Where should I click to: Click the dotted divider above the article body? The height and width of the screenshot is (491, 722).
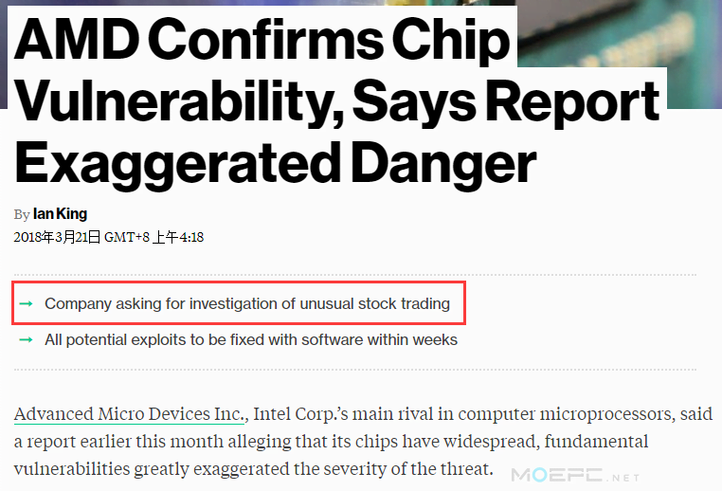pyautogui.click(x=354, y=370)
